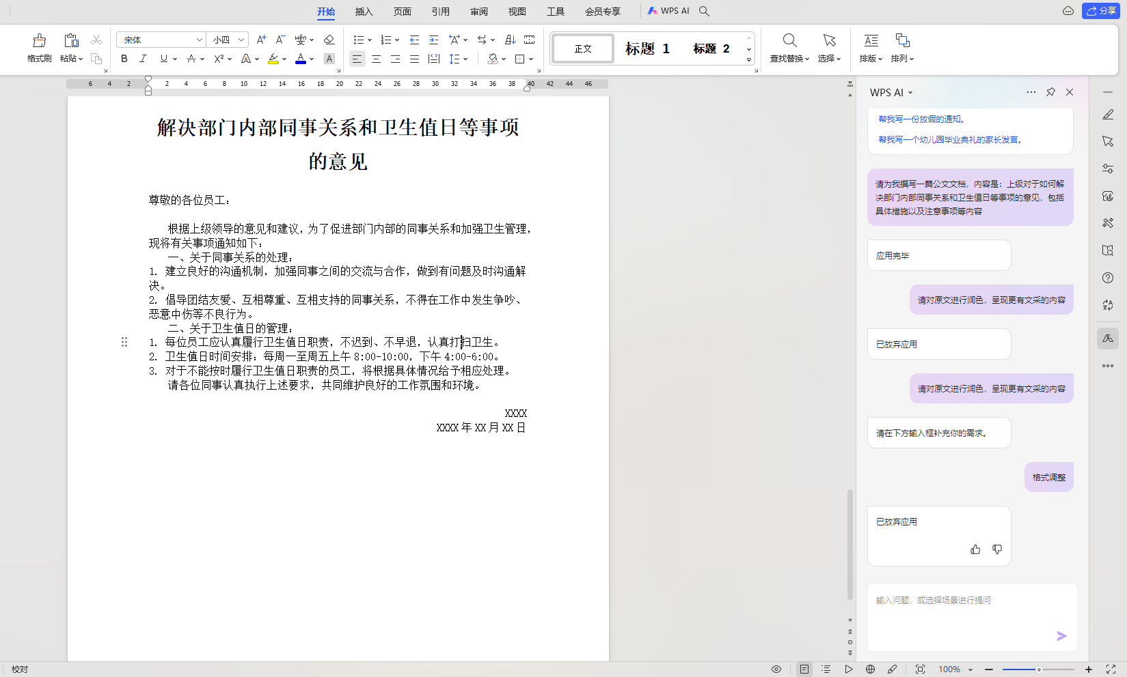The image size is (1127, 677).
Task: Toggle character shading (gray A) button
Action: pyautogui.click(x=329, y=59)
